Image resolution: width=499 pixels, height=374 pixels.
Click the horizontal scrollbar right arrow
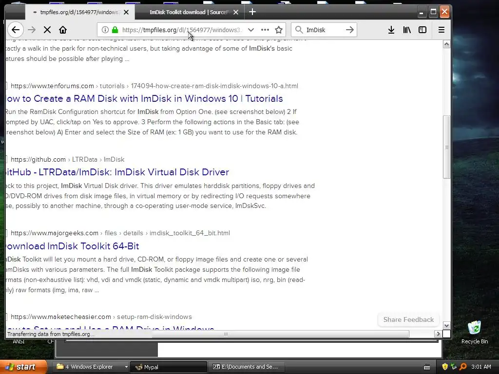pos(438,334)
